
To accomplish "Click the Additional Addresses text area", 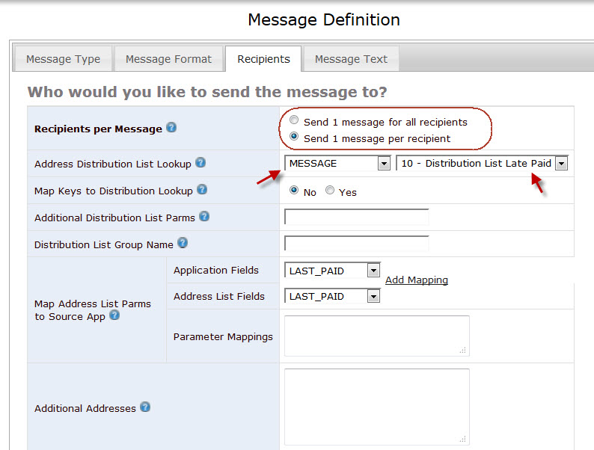I will [377, 407].
